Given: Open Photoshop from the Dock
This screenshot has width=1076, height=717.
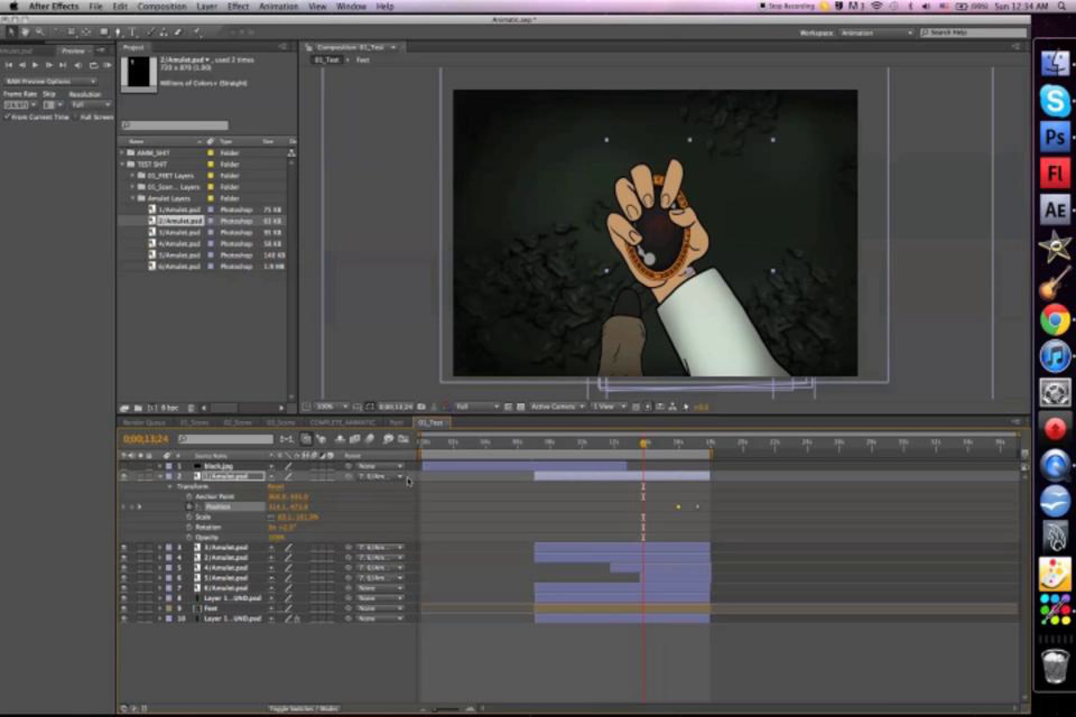Looking at the screenshot, I should pos(1054,137).
